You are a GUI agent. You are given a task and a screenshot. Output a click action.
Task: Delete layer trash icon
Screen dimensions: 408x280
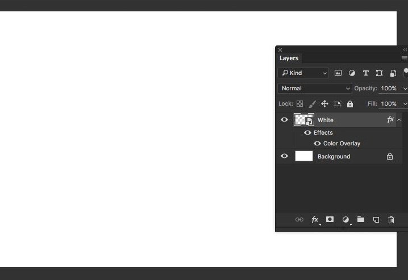(391, 220)
